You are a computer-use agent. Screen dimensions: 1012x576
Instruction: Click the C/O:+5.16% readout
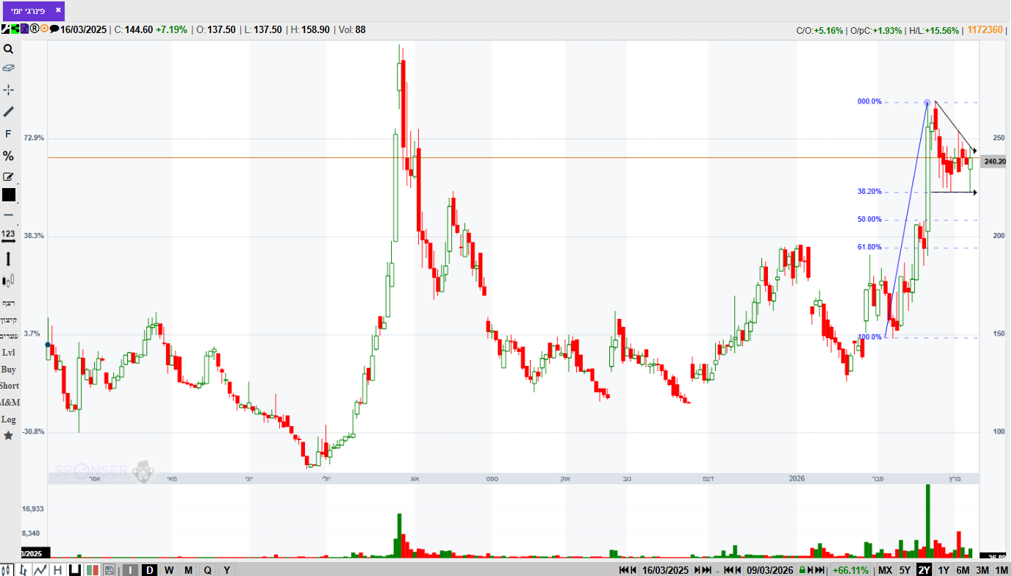[820, 30]
